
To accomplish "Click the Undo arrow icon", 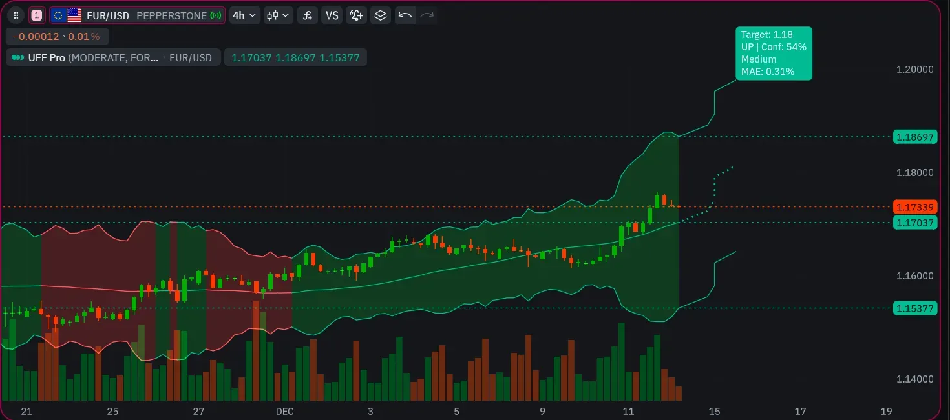I will point(405,15).
